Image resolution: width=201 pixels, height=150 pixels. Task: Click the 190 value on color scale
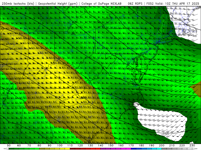[x=152, y=145]
